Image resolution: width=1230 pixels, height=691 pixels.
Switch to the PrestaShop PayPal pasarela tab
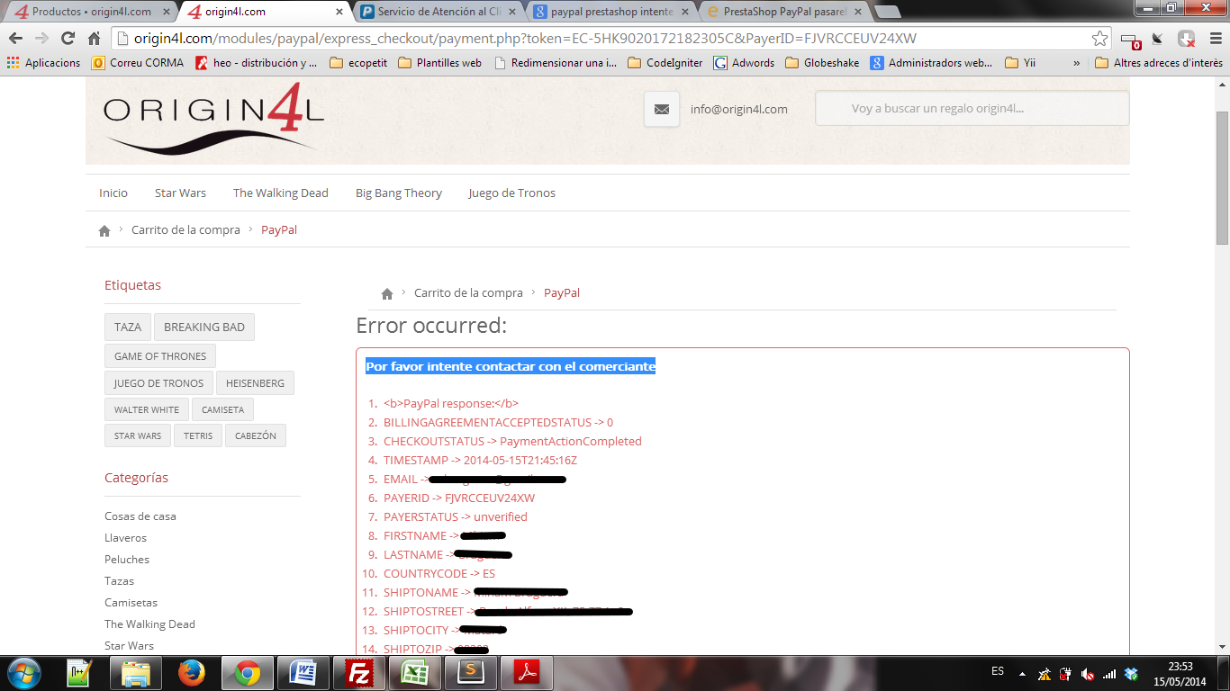coord(785,12)
